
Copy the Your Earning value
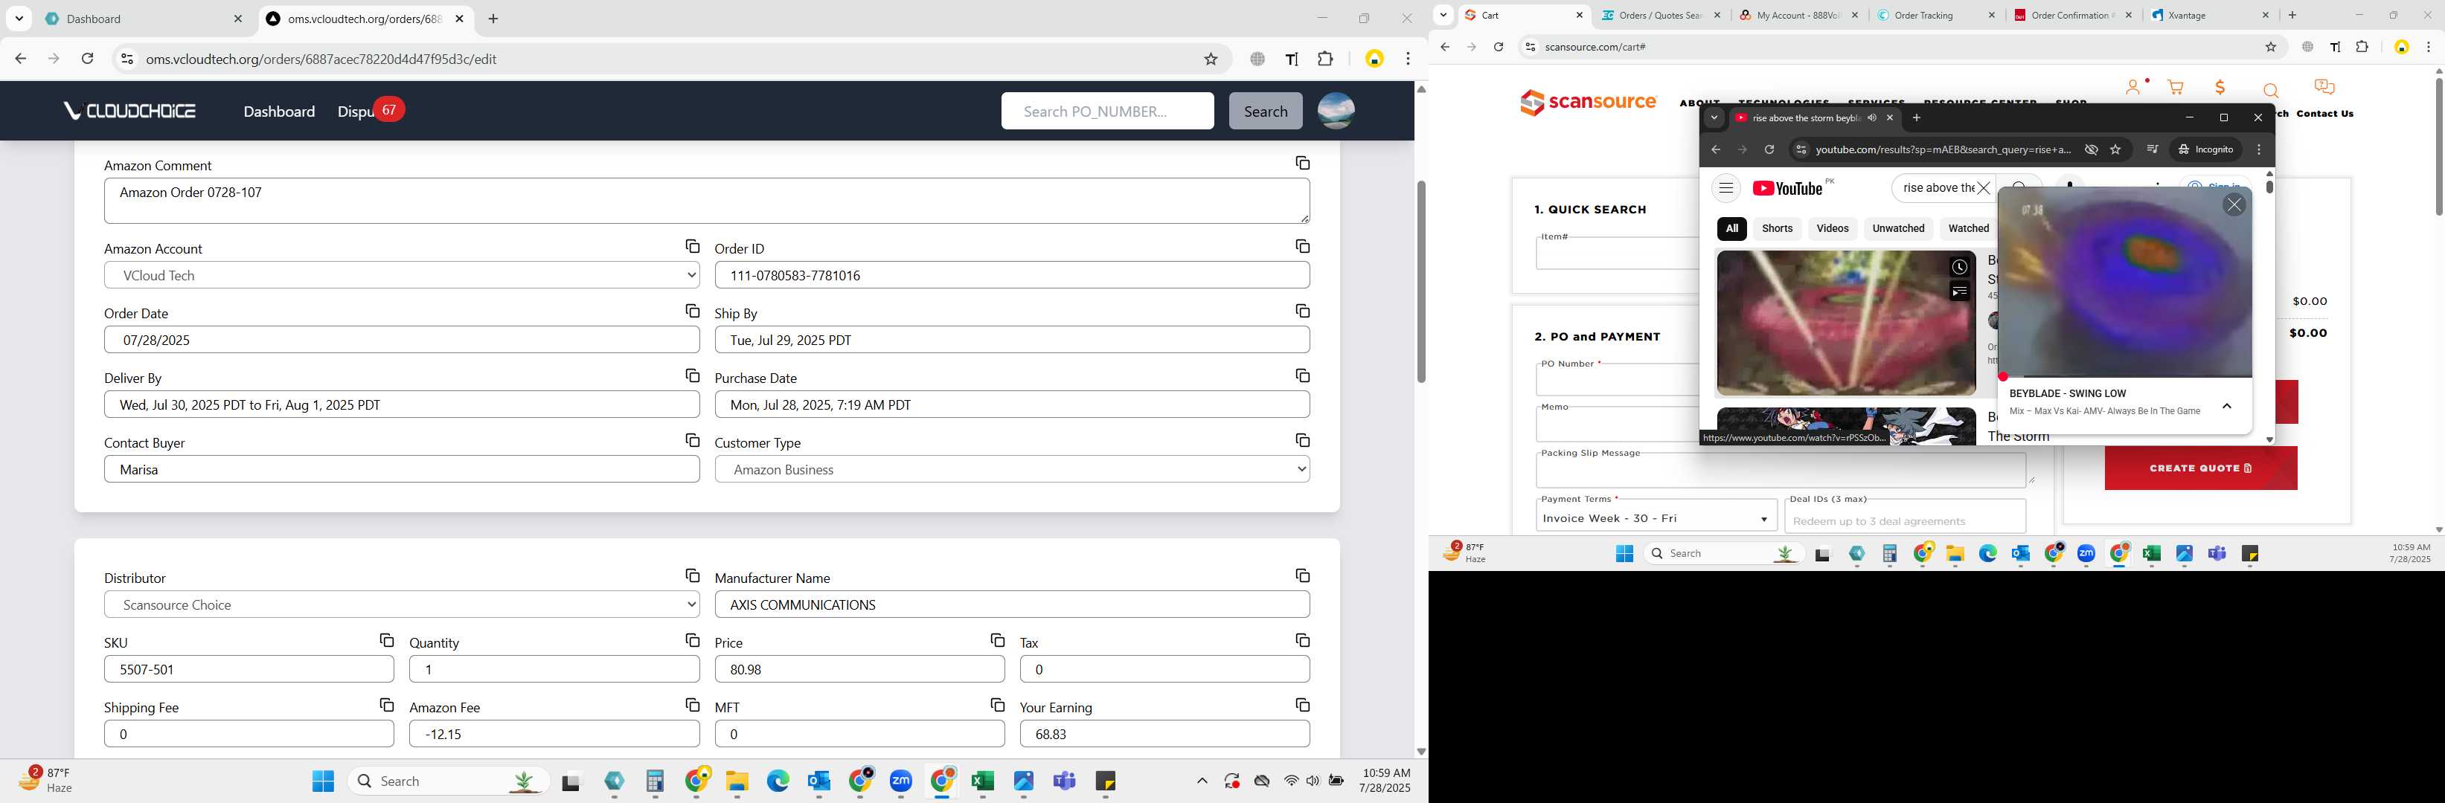pyautogui.click(x=1302, y=704)
